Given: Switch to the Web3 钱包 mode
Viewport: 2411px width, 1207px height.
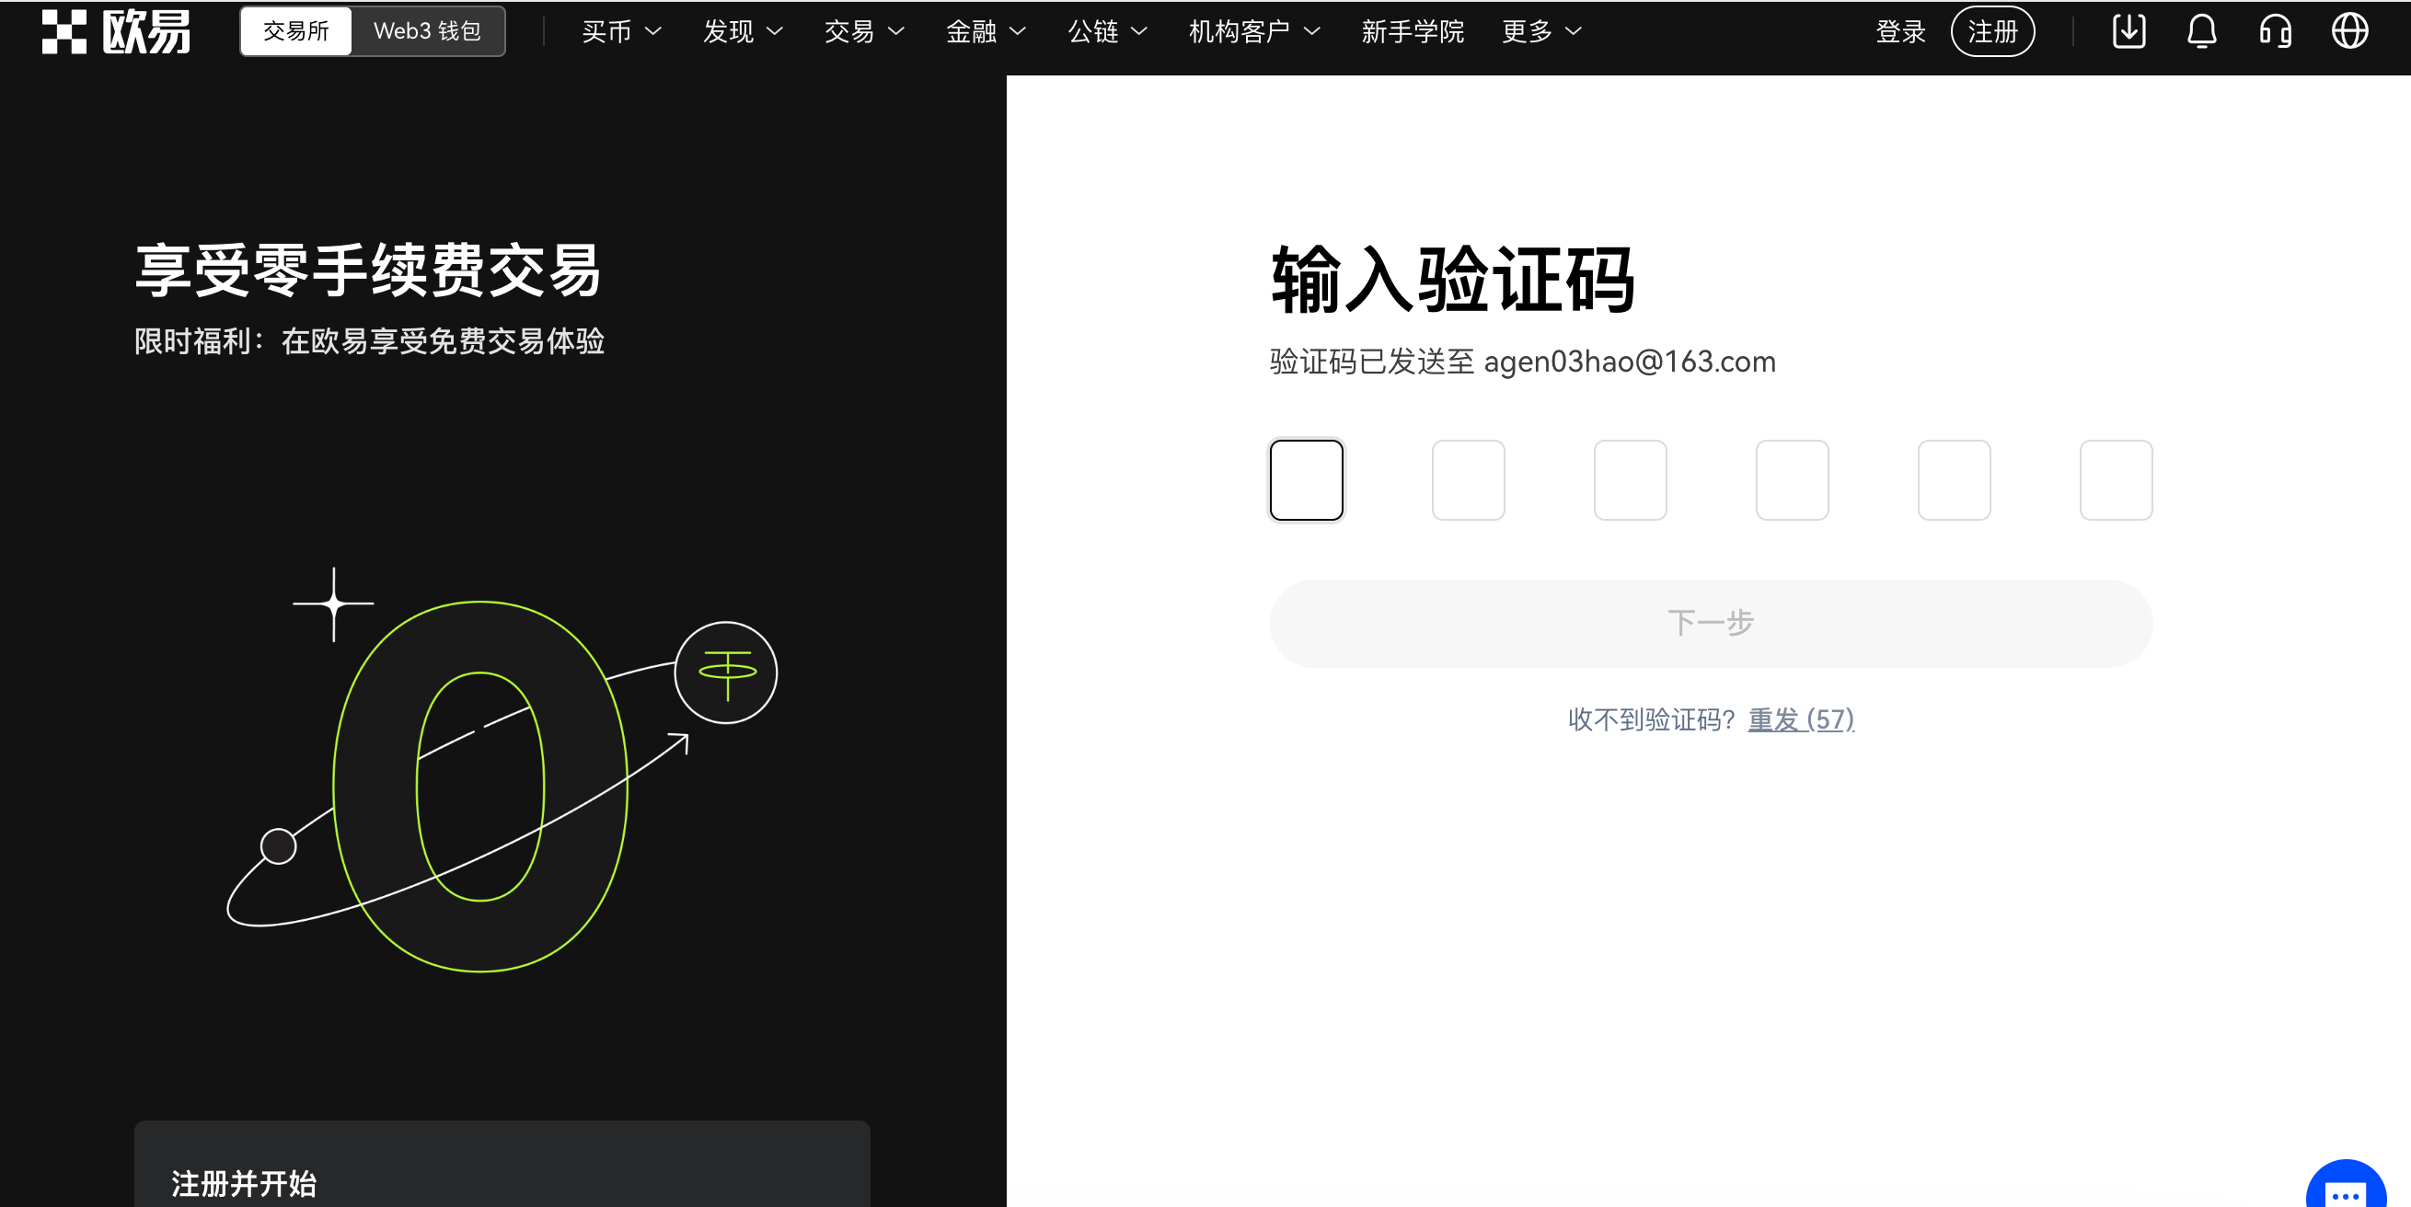Looking at the screenshot, I should click(427, 31).
